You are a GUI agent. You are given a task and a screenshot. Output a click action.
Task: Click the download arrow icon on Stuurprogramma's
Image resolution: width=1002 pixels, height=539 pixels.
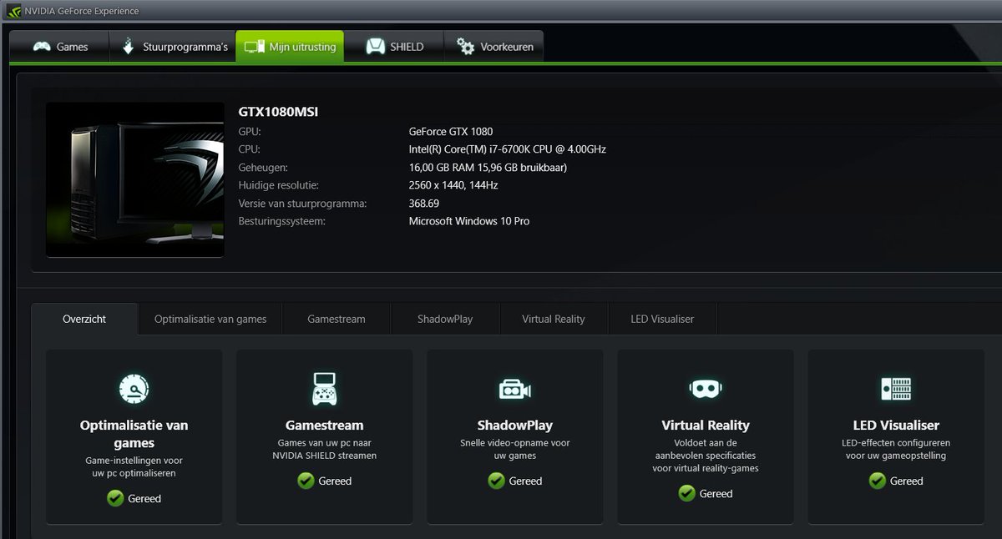pos(128,47)
